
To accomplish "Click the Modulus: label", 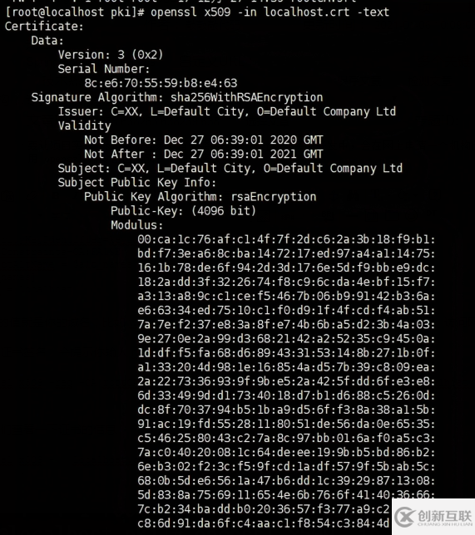I will pos(137,225).
